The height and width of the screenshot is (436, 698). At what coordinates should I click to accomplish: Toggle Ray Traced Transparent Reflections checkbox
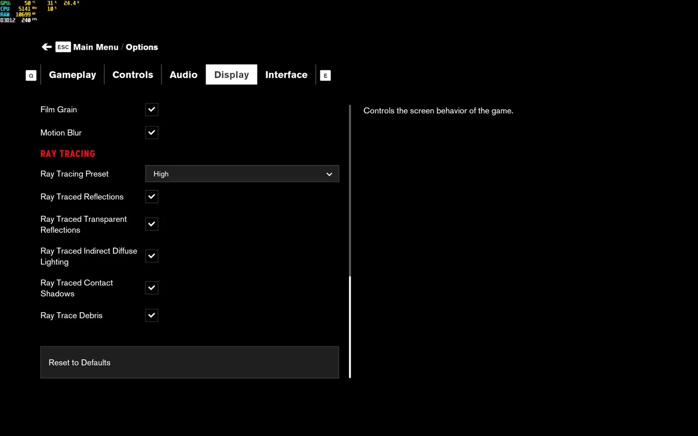(x=152, y=224)
